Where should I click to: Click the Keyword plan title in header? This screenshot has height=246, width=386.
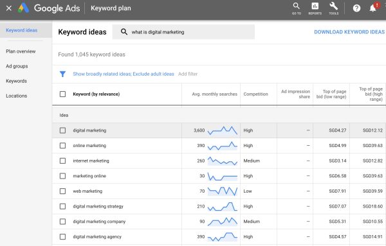[111, 8]
